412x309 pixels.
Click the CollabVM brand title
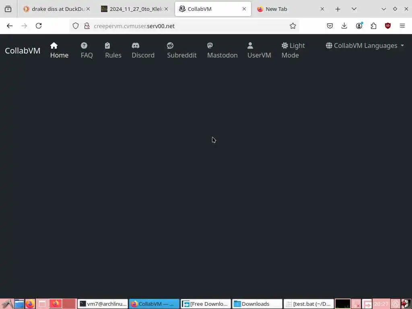tap(23, 50)
